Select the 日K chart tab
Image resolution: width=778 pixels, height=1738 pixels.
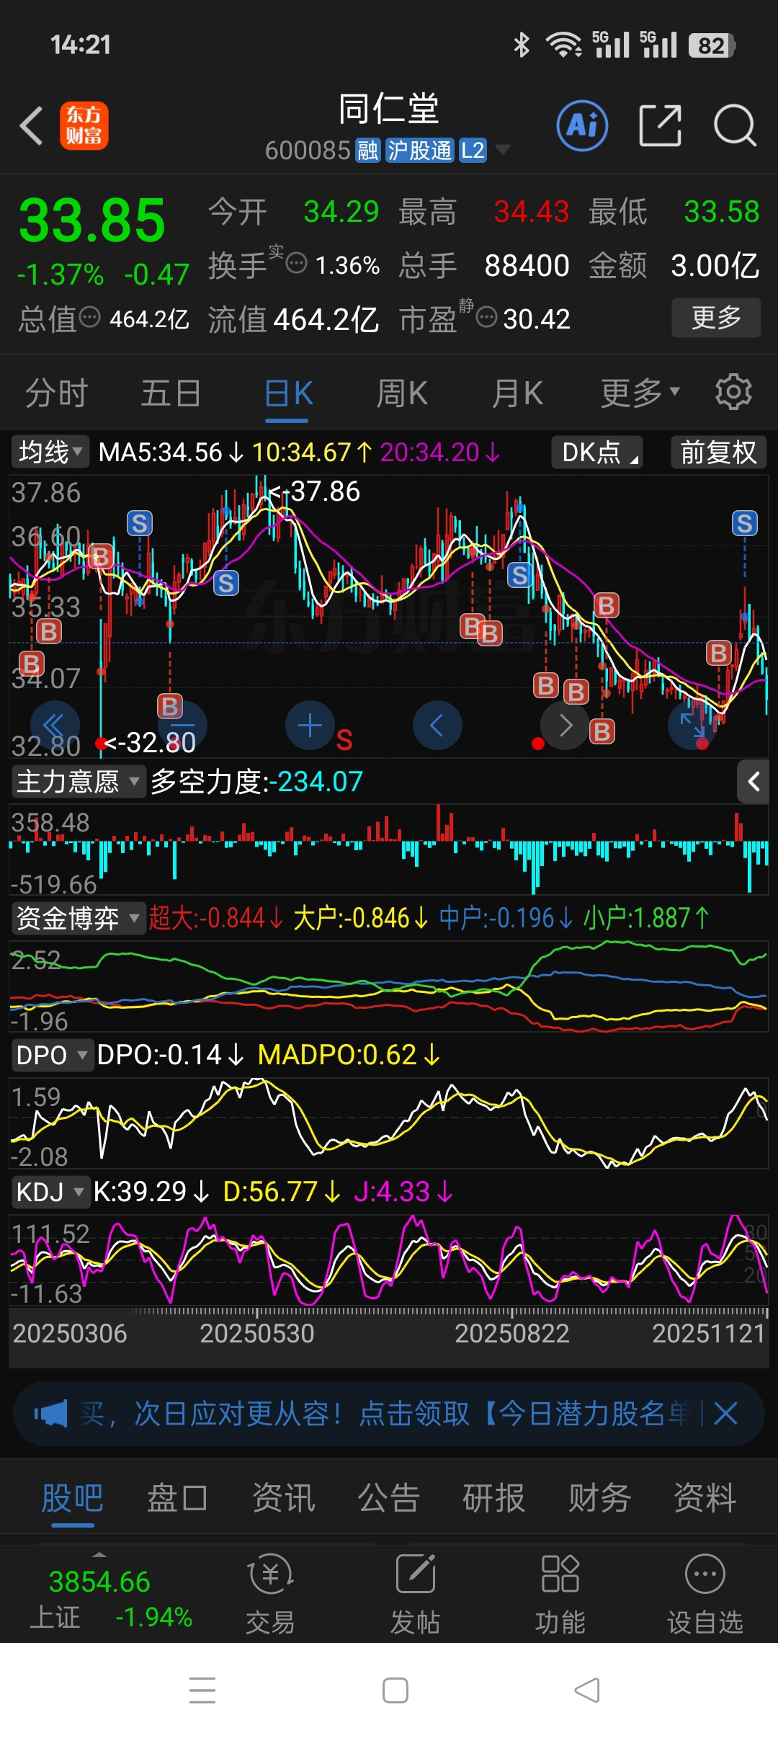288,393
